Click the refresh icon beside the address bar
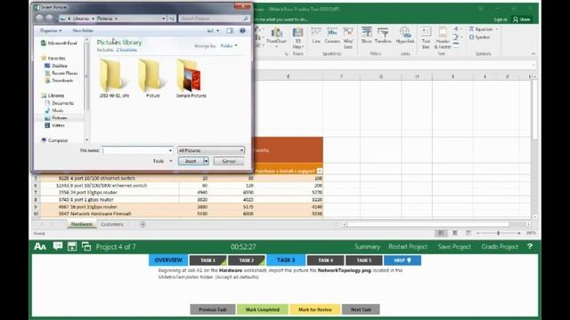The height and width of the screenshot is (320, 570). [x=172, y=19]
